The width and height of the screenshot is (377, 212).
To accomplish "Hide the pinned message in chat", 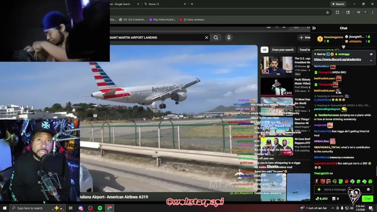I will click(371, 54).
